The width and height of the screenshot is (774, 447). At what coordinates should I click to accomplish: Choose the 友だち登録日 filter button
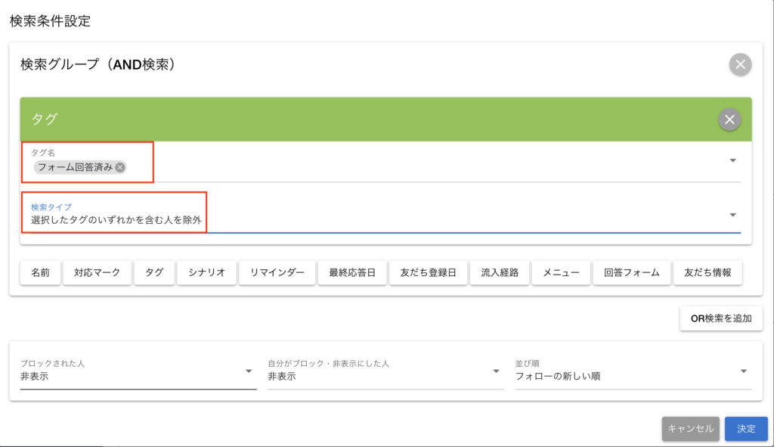428,273
